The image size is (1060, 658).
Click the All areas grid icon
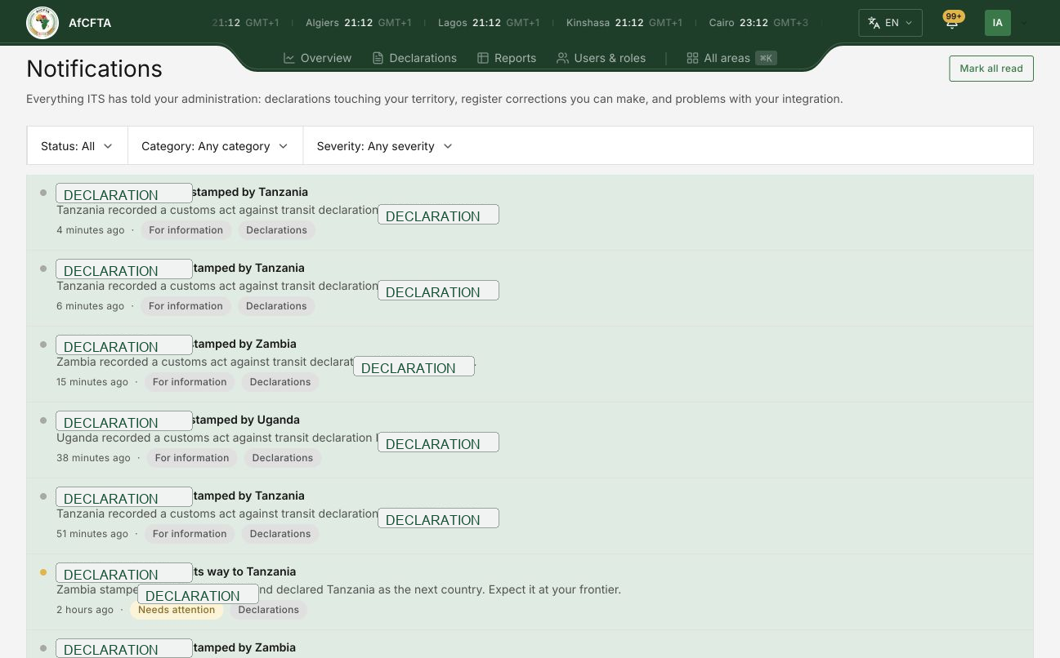[692, 58]
